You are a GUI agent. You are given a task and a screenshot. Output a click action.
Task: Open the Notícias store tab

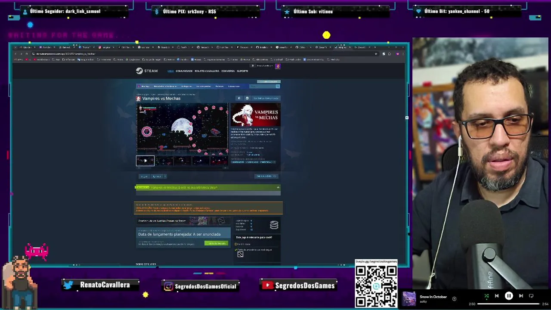pos(220,87)
